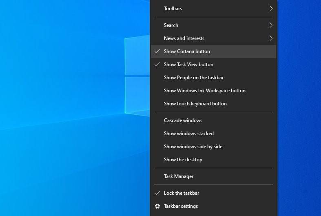Open Taskbar settings
Viewport: 321px width, 216px height.
213,206
